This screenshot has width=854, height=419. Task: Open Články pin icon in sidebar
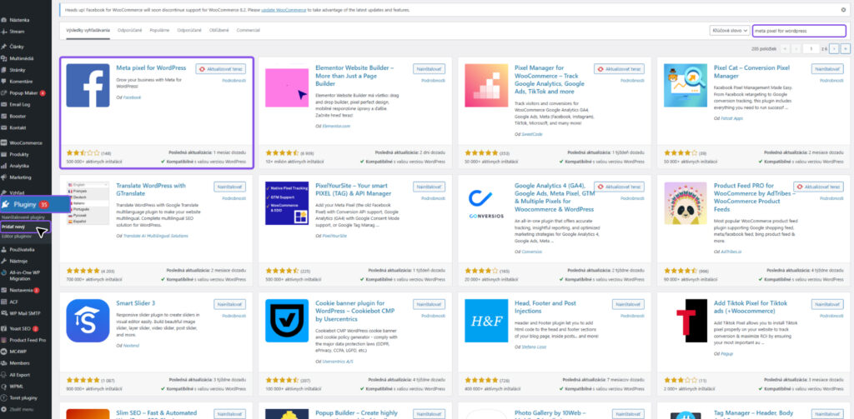point(4,47)
